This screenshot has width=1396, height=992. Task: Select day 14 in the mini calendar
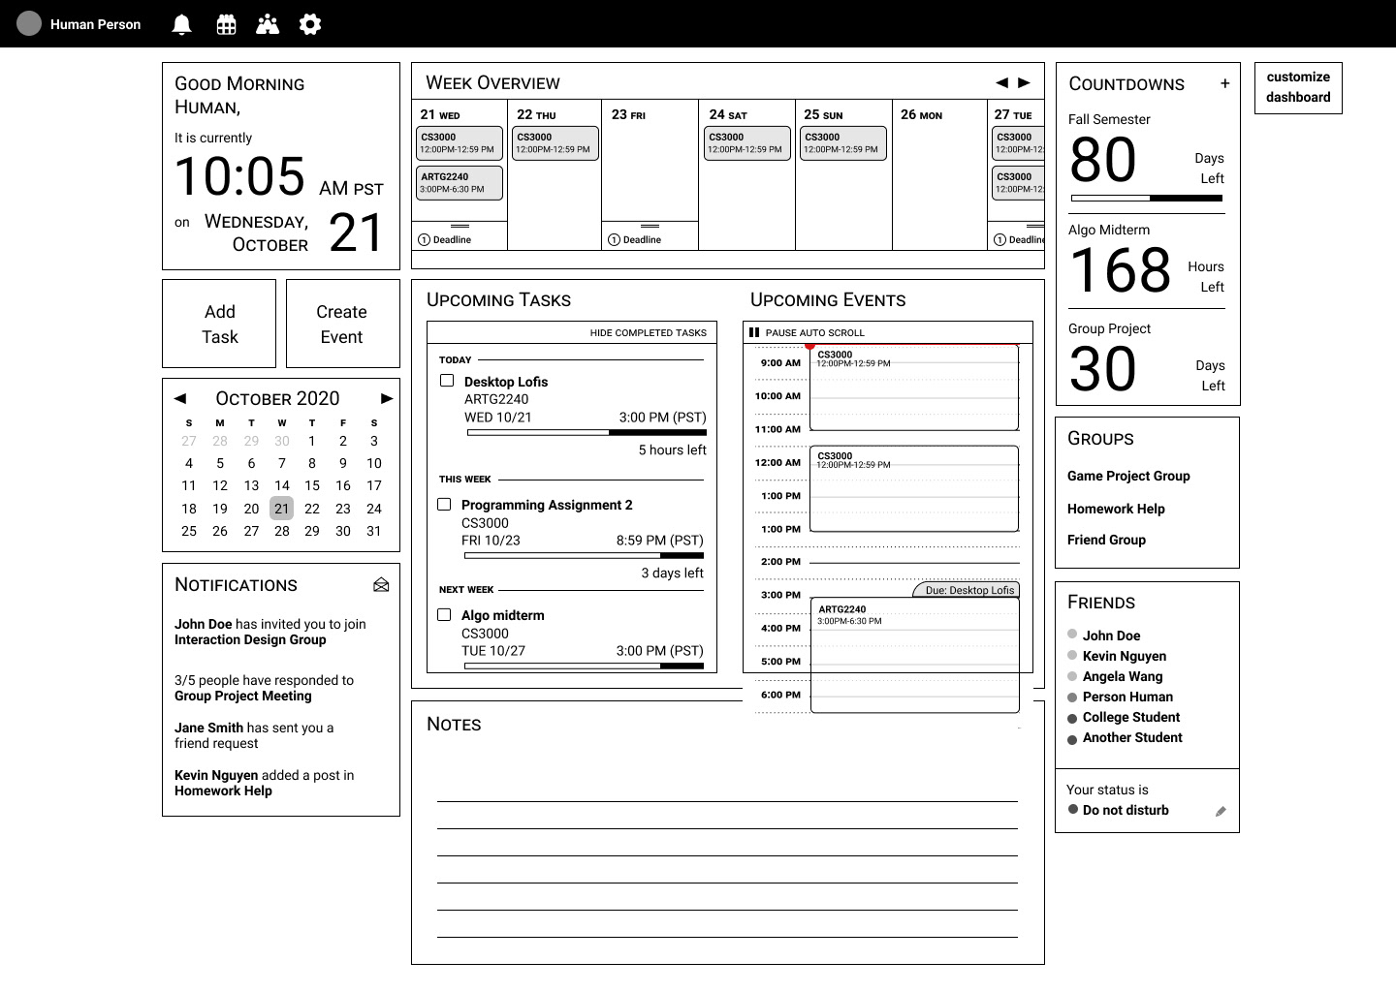point(281,485)
